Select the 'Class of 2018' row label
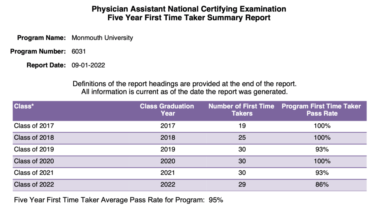The width and height of the screenshot is (379, 208). pos(34,137)
